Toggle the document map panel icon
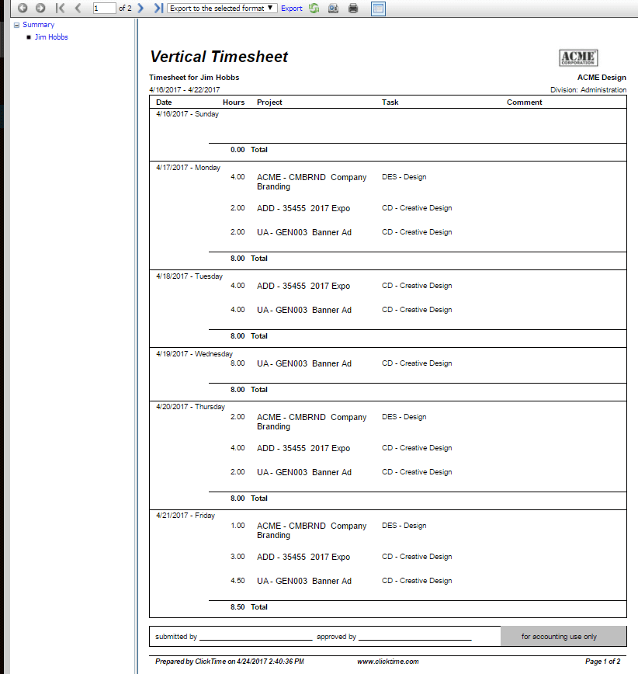This screenshot has height=674, width=638. coord(378,9)
